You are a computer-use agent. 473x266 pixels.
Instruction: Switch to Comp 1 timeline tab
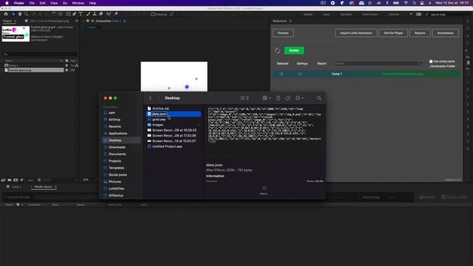(16, 187)
